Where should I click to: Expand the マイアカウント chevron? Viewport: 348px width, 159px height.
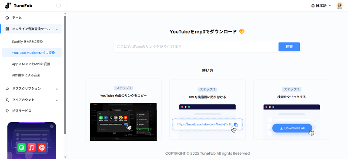57,100
